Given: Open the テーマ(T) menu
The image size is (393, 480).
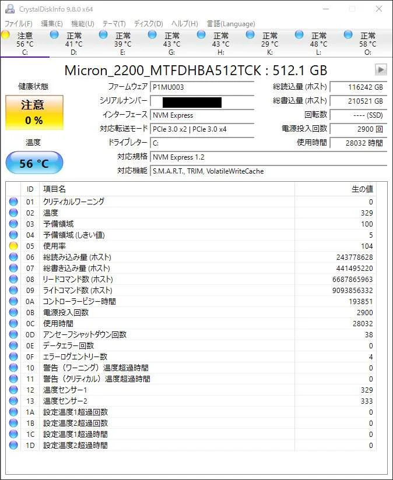Looking at the screenshot, I should (x=114, y=23).
